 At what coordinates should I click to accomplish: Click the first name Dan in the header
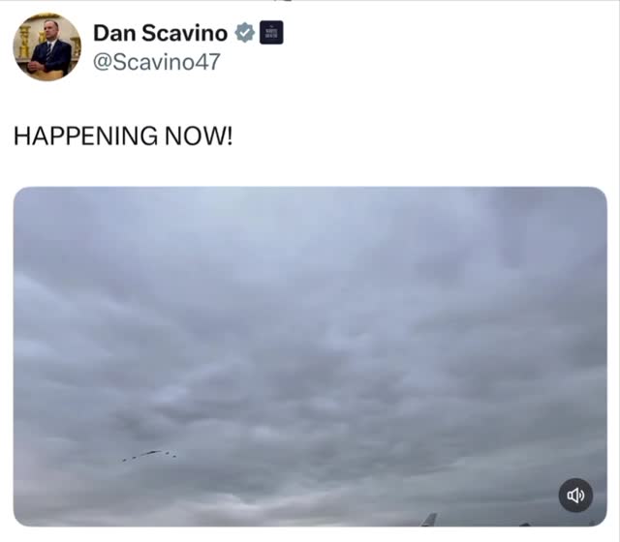[x=114, y=33]
